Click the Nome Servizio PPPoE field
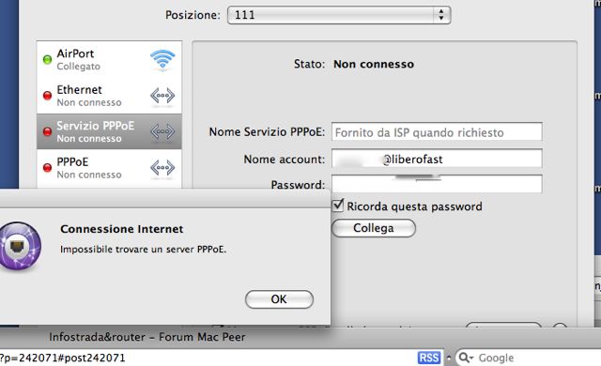Screen dimensions: 601x366 click(437, 132)
